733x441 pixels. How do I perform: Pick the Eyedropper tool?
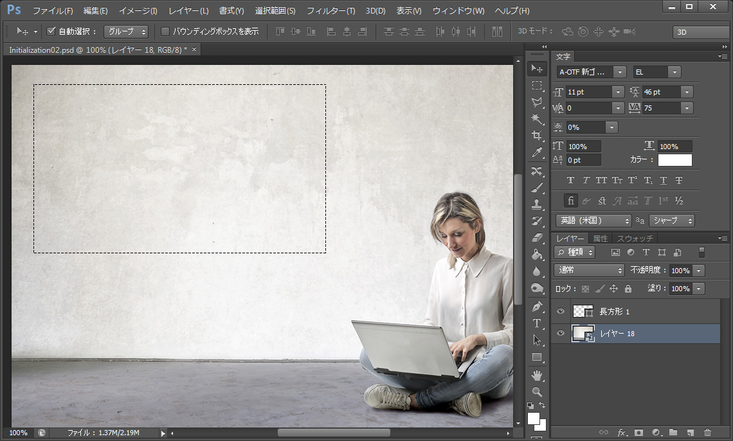537,152
